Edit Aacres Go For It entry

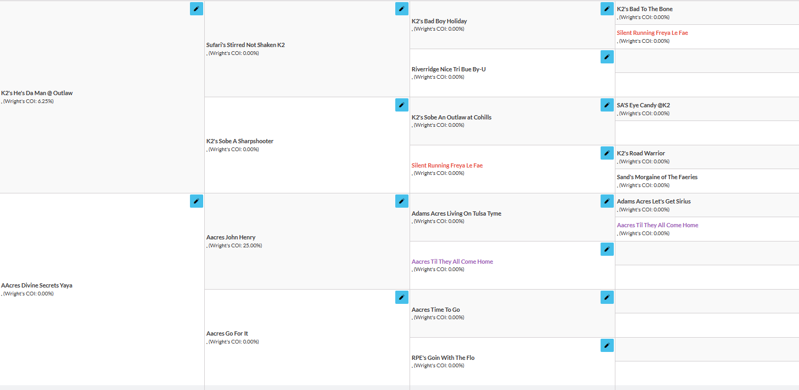402,297
